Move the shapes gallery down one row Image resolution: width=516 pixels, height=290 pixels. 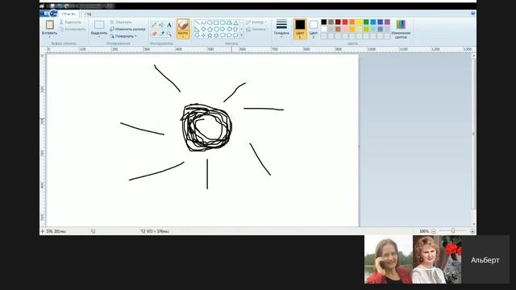click(242, 29)
